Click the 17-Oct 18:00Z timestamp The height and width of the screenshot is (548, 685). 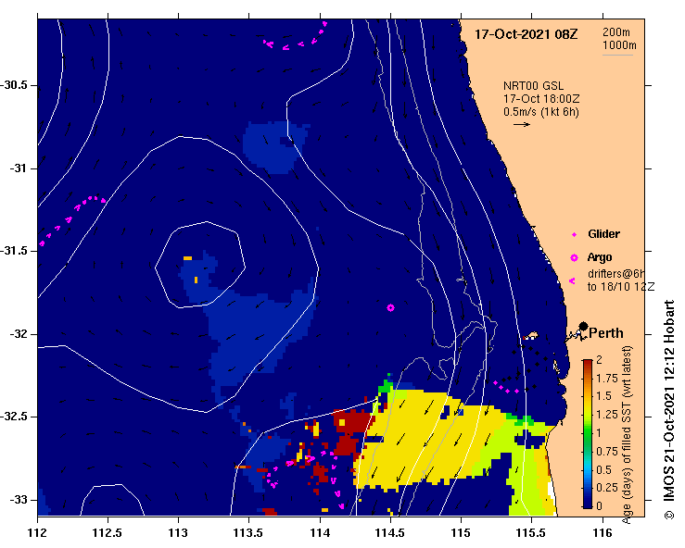click(541, 99)
